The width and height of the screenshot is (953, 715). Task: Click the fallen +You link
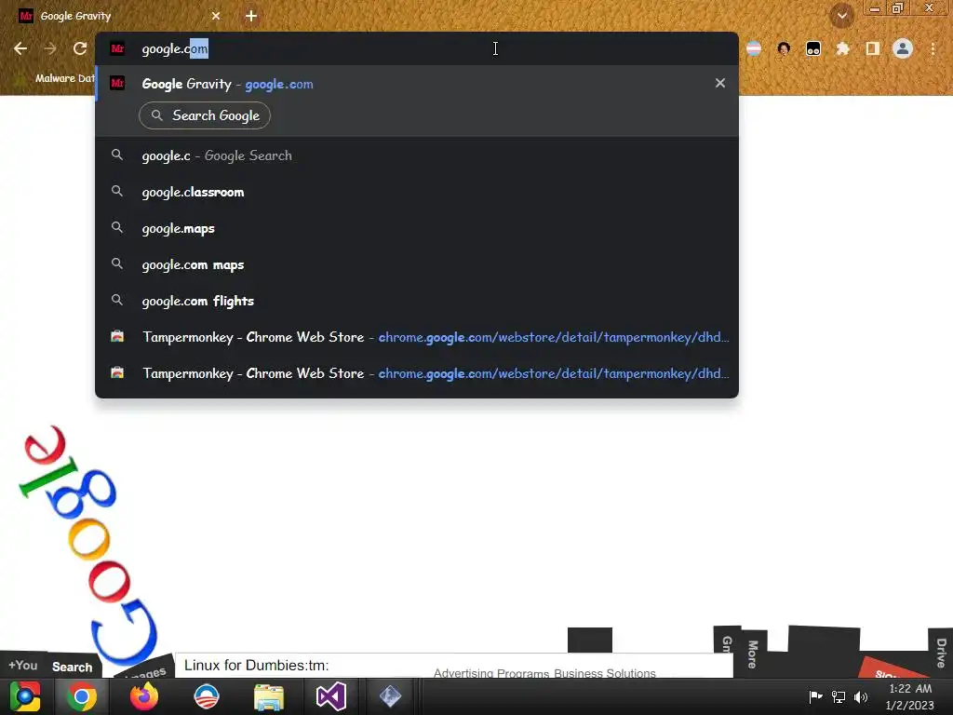(x=23, y=665)
